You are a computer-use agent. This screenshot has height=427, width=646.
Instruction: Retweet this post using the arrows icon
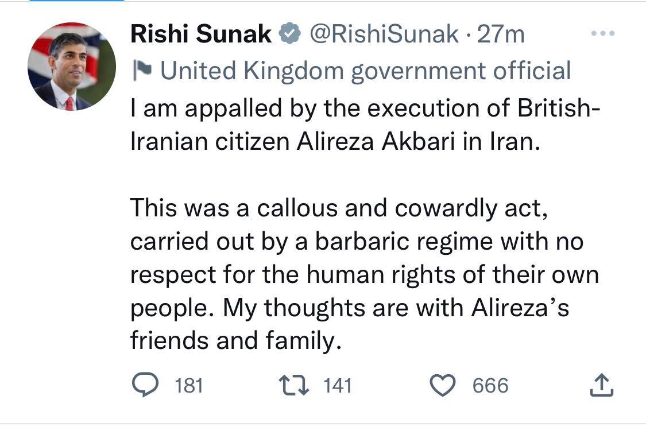pyautogui.click(x=295, y=385)
